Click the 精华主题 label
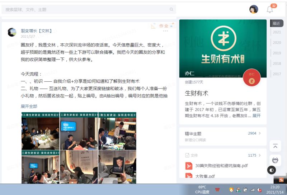The height and width of the screenshot is (195, 287). click(193, 134)
